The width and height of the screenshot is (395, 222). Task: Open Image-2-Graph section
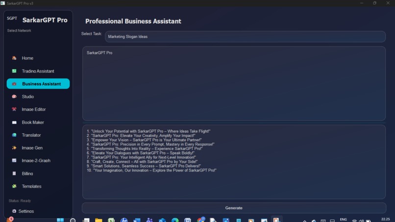pyautogui.click(x=36, y=161)
